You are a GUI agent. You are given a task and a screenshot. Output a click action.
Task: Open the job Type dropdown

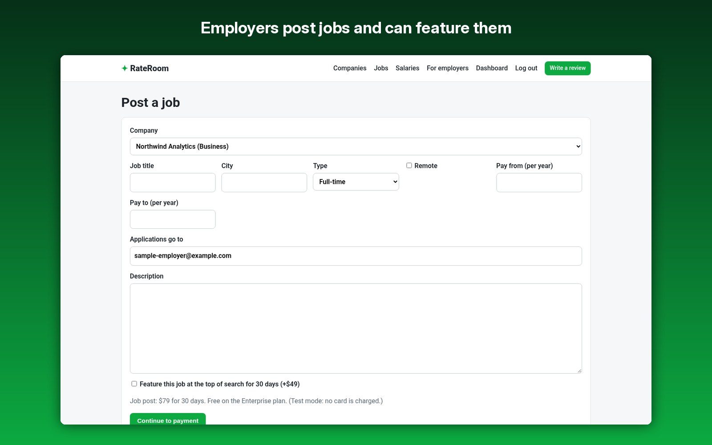(x=356, y=182)
